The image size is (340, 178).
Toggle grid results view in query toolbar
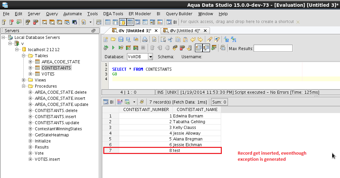(x=198, y=48)
